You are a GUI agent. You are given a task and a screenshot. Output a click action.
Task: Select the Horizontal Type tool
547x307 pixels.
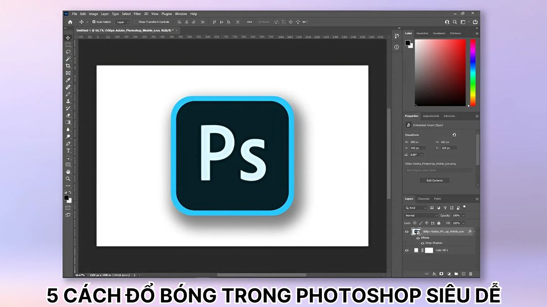point(68,150)
